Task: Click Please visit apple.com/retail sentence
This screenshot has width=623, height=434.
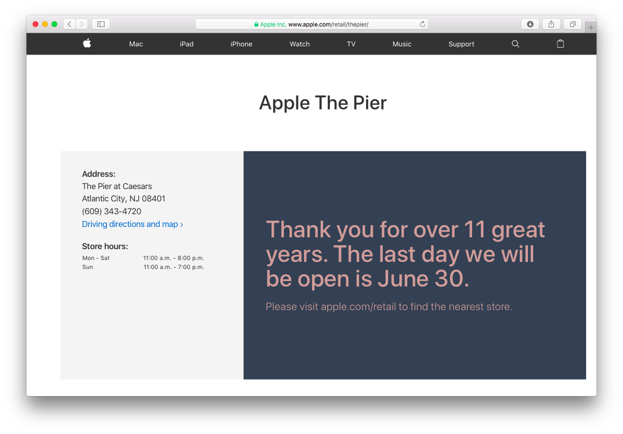Action: point(389,307)
